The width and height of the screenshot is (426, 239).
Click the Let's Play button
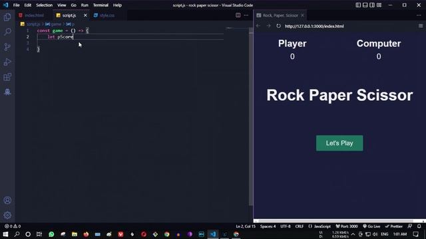pyautogui.click(x=339, y=143)
